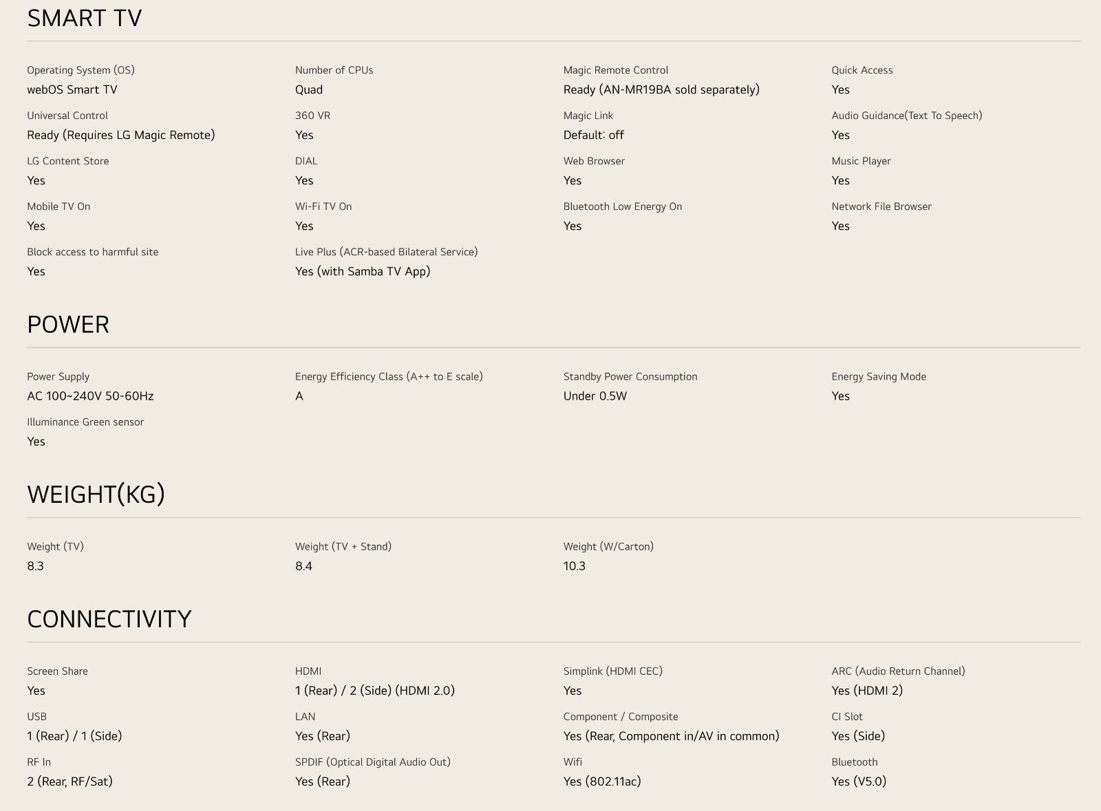This screenshot has height=811, width=1101.
Task: Click the Weight (W/Carton) 10.3 value
Action: (x=574, y=565)
